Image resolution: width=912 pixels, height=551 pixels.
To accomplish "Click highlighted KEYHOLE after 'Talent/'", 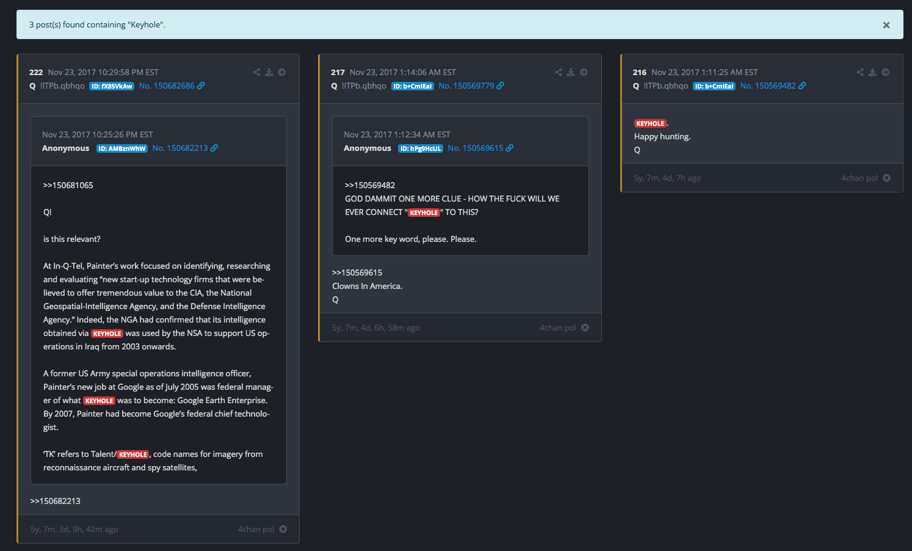I will (x=133, y=454).
